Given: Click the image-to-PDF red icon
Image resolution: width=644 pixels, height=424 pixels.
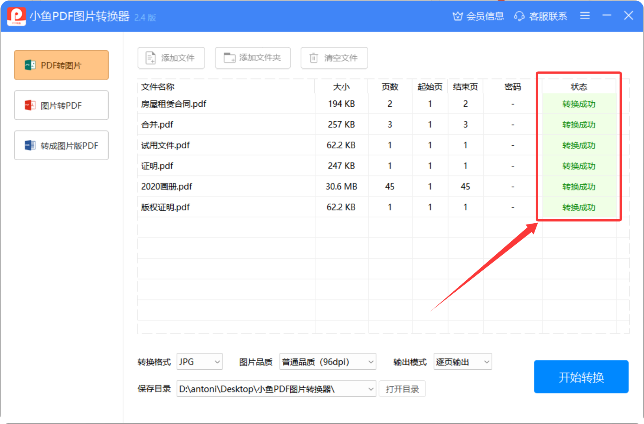Looking at the screenshot, I should (30, 105).
